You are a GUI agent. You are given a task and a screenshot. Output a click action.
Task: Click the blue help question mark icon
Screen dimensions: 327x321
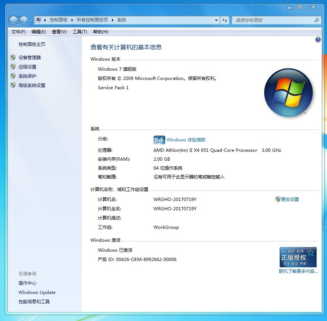[x=318, y=40]
